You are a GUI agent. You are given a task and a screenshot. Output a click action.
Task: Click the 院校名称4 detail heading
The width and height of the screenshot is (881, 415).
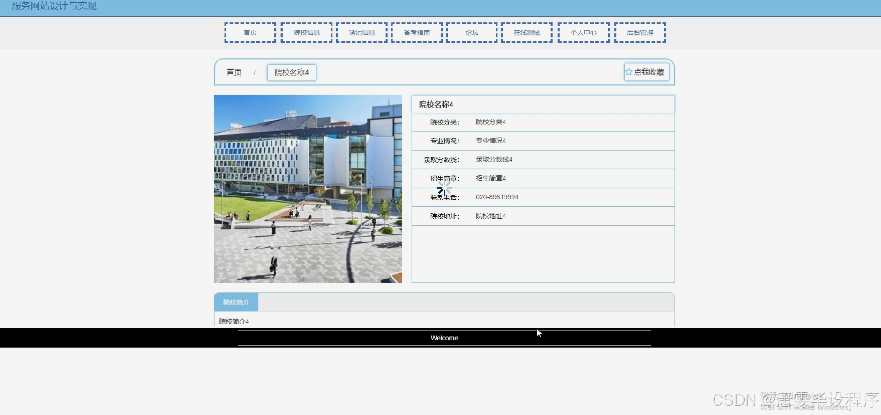436,105
